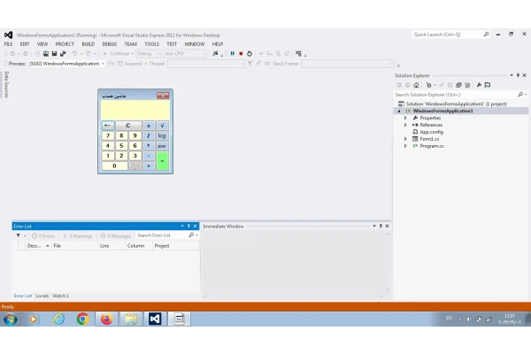Toggle the 0 Warnings filter button

(78, 235)
